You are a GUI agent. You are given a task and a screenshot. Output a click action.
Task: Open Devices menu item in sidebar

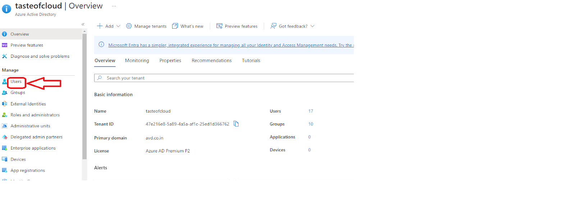[18, 160]
